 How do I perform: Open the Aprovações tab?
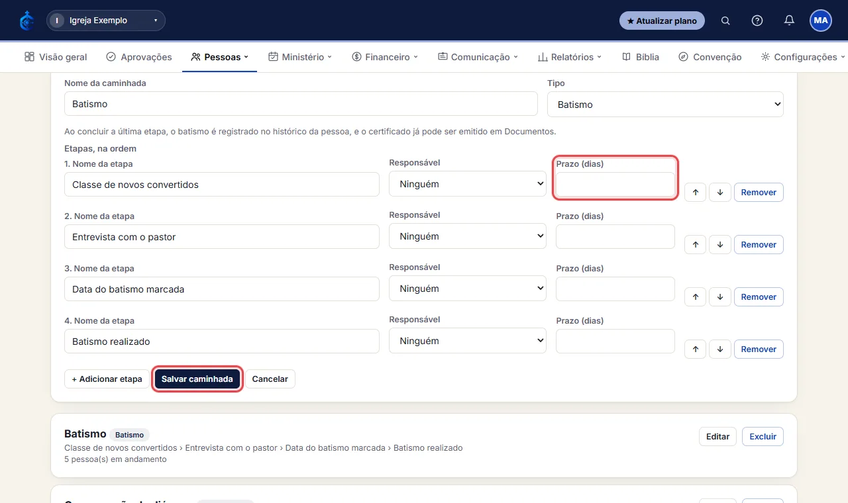click(139, 57)
